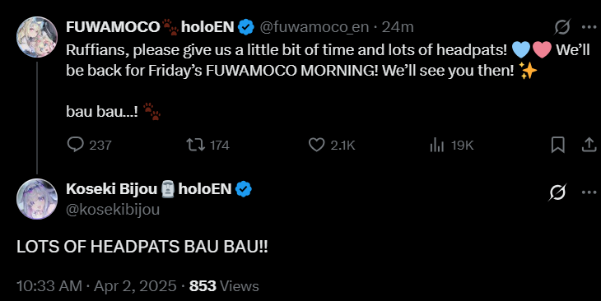Like the FUWAMOCO tweet
This screenshot has height=301, width=601.
332,145
